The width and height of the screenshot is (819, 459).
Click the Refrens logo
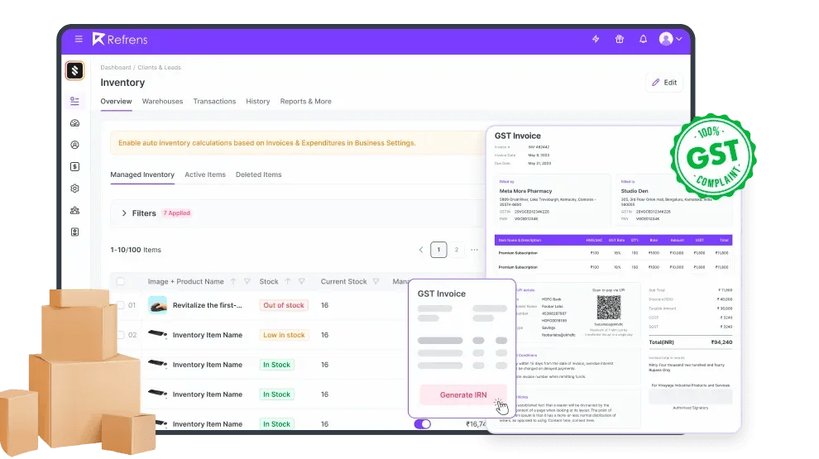pyautogui.click(x=120, y=39)
